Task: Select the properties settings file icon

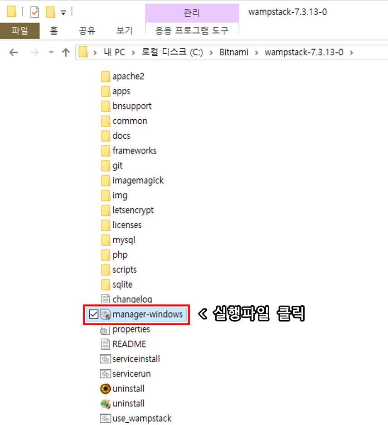Action: (x=105, y=330)
